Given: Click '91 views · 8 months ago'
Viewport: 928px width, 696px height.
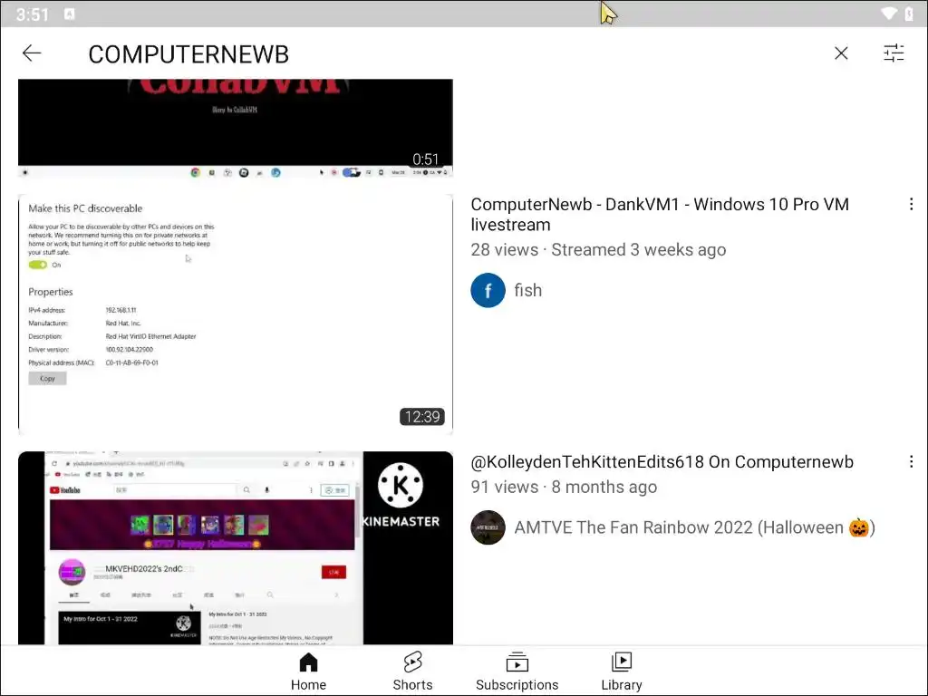Looking at the screenshot, I should point(564,487).
